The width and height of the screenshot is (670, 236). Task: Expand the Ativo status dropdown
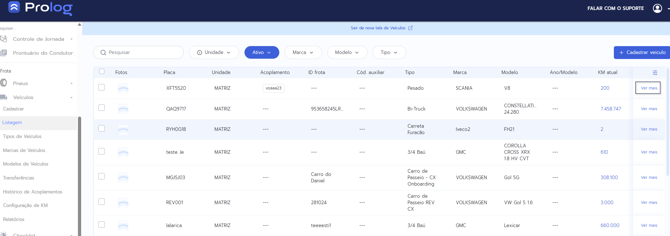click(261, 53)
